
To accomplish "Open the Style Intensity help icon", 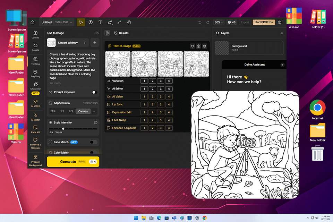I will coord(96,122).
